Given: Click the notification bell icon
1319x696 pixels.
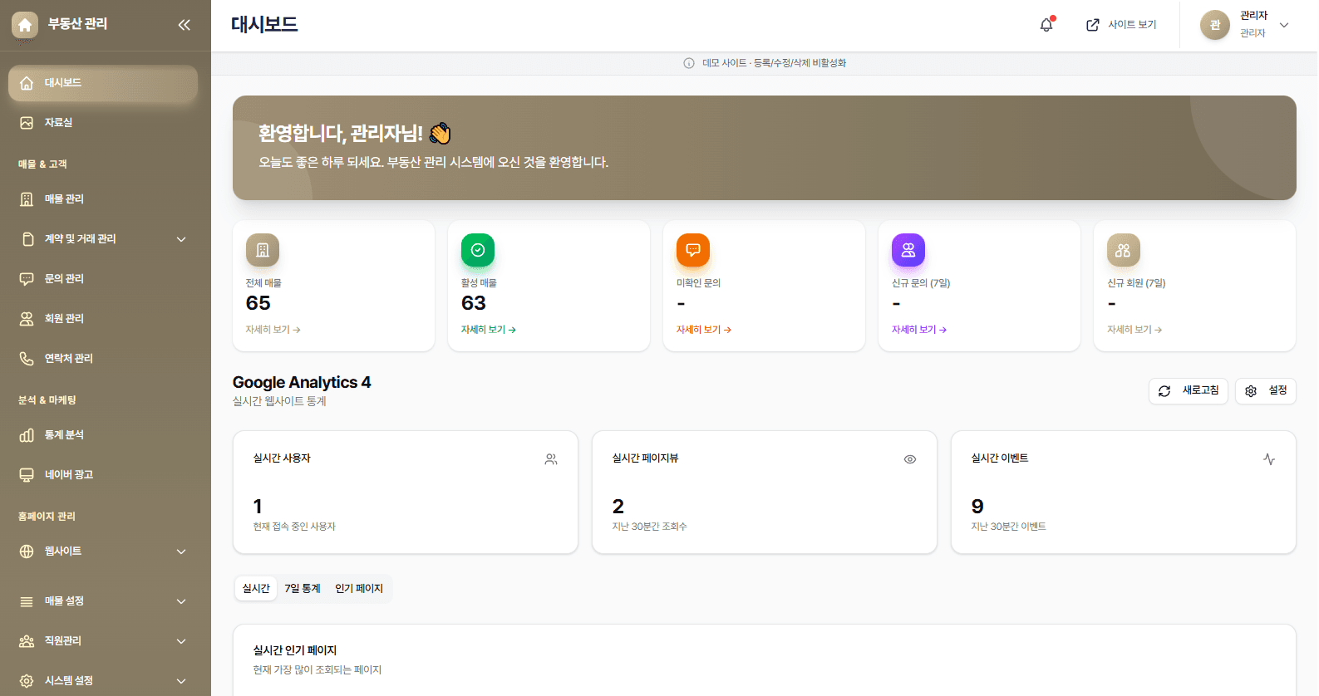Looking at the screenshot, I should pyautogui.click(x=1046, y=25).
